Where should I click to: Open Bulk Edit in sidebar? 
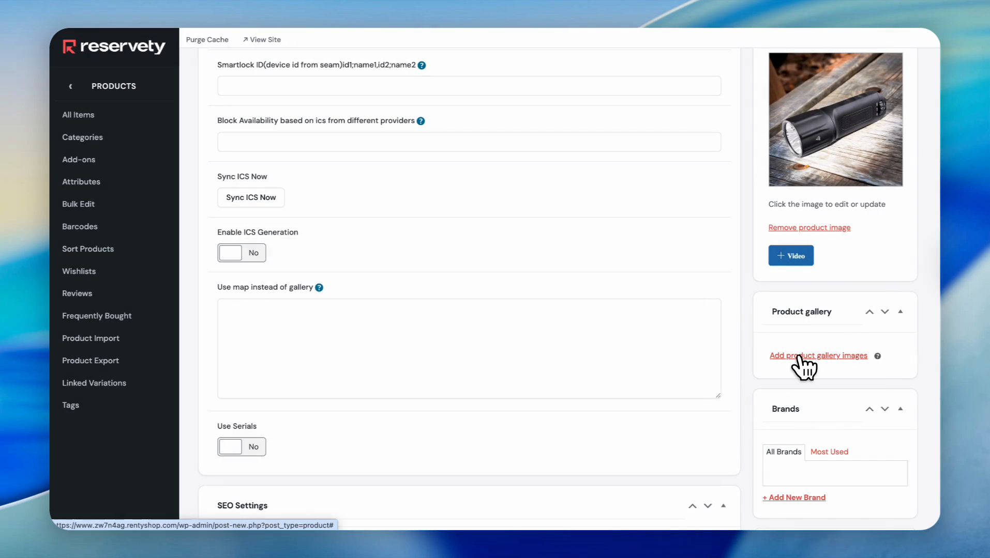(x=78, y=204)
